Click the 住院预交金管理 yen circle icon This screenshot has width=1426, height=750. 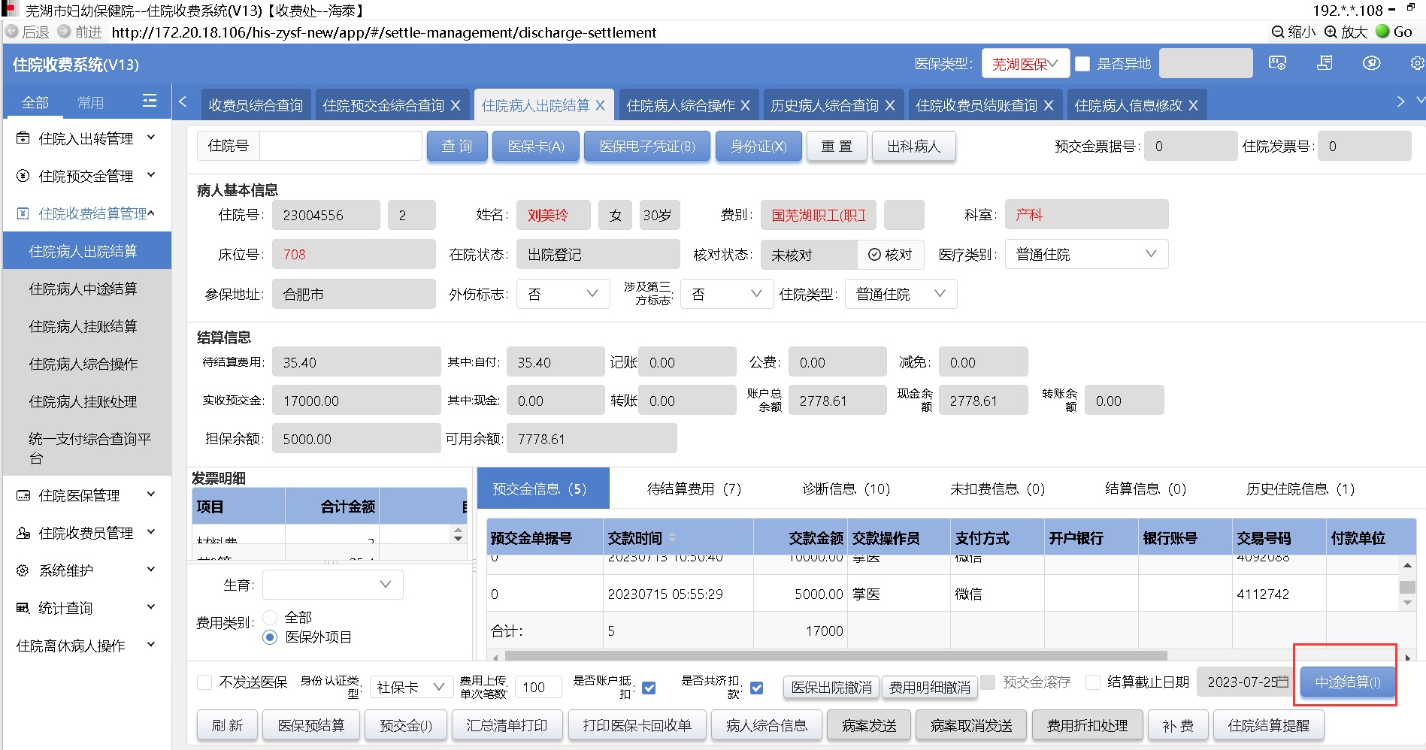[23, 176]
